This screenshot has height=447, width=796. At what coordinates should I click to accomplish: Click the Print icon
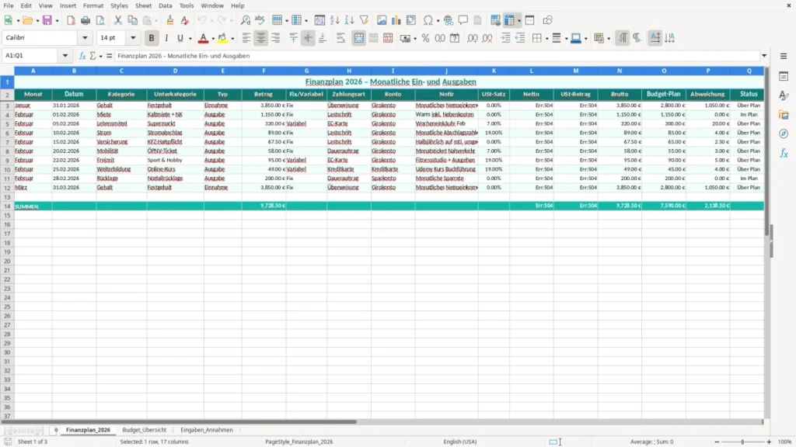tap(86, 20)
